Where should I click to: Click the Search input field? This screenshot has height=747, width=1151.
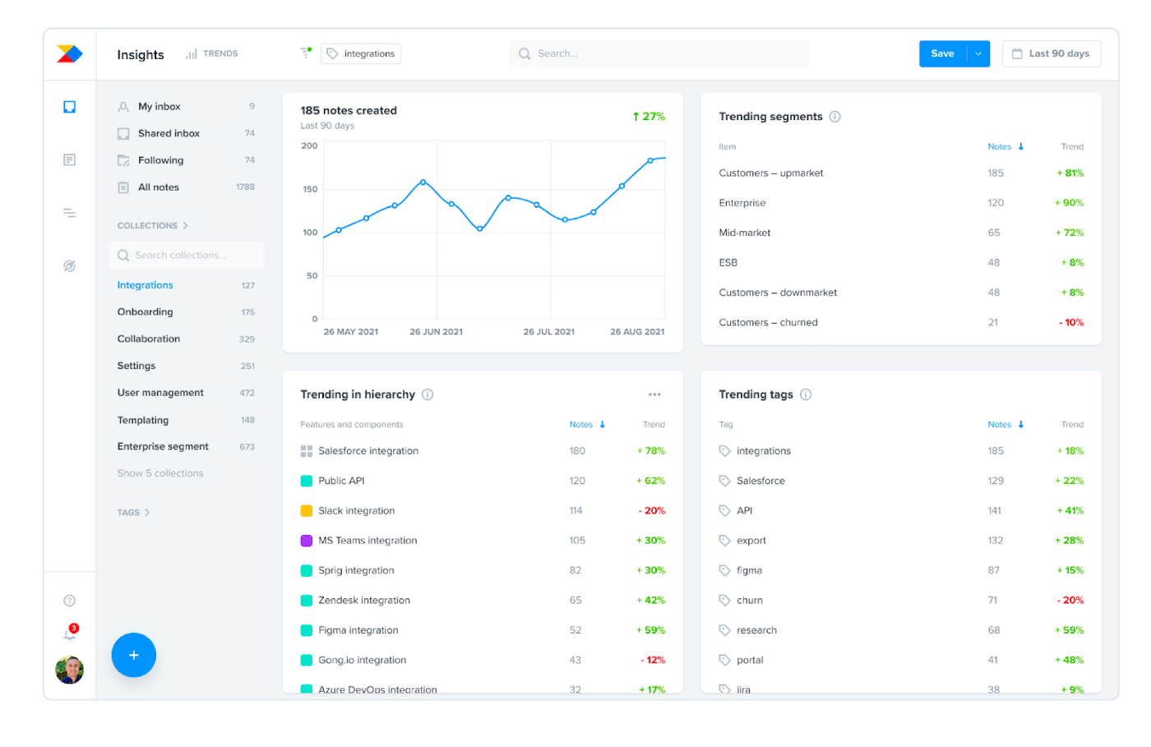(659, 53)
